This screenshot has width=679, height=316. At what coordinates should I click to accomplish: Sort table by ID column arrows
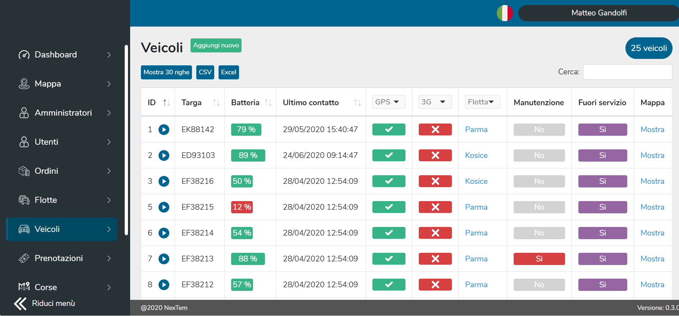click(x=166, y=103)
